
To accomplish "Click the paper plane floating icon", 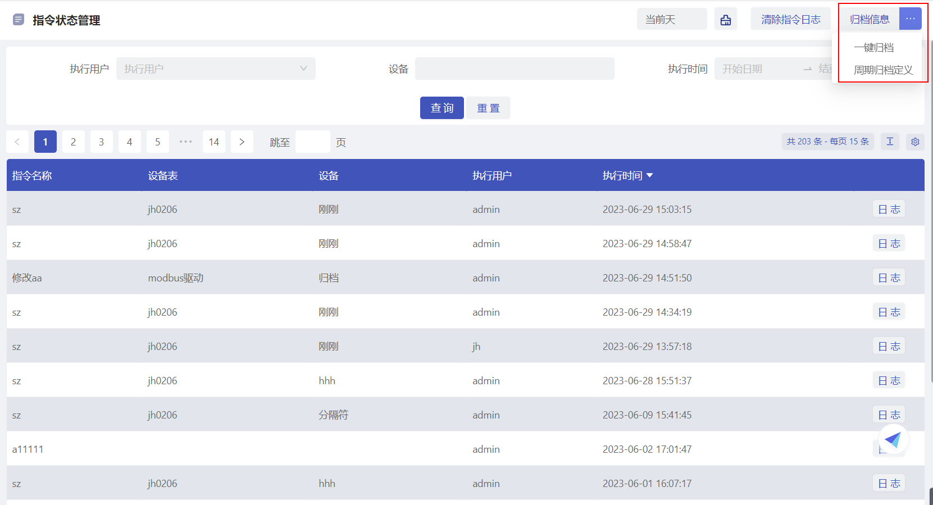I will 893,439.
